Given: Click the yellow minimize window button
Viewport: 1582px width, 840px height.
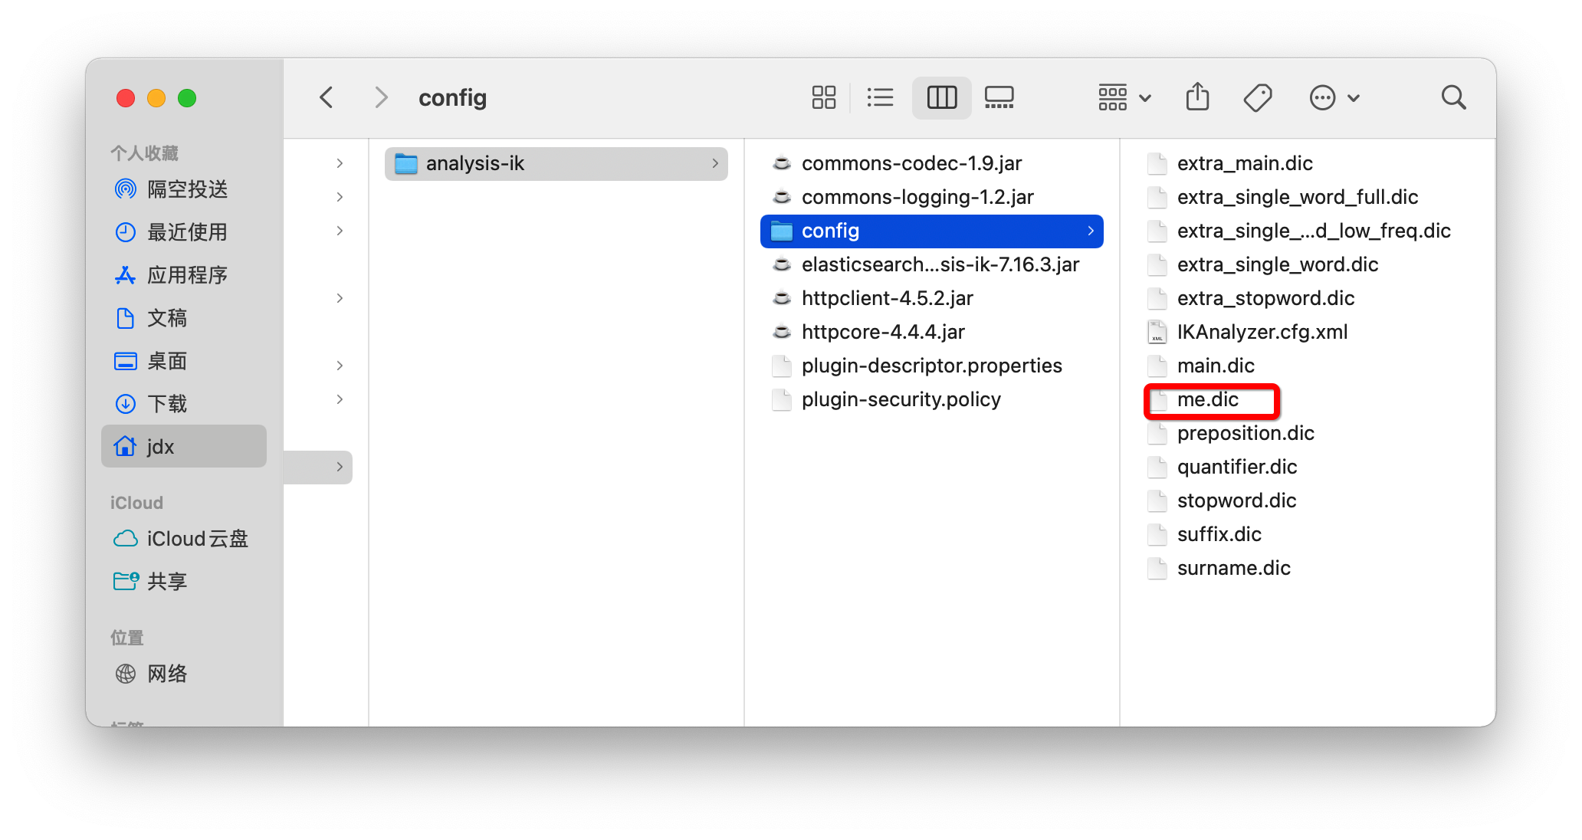Looking at the screenshot, I should click(x=156, y=98).
